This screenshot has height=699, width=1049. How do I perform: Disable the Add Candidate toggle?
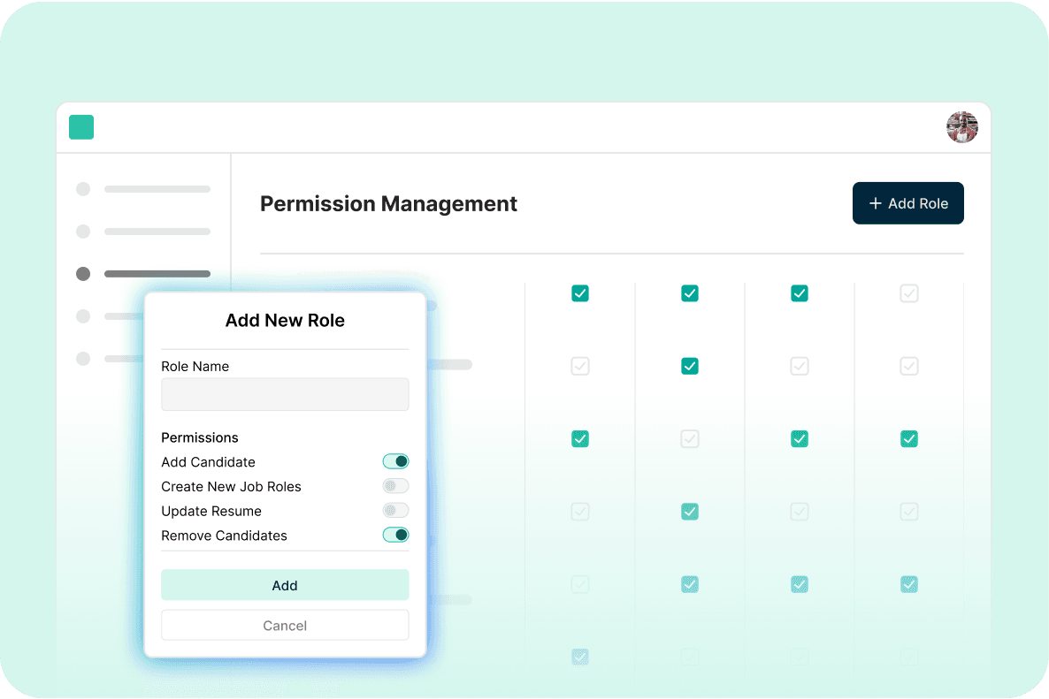(395, 461)
